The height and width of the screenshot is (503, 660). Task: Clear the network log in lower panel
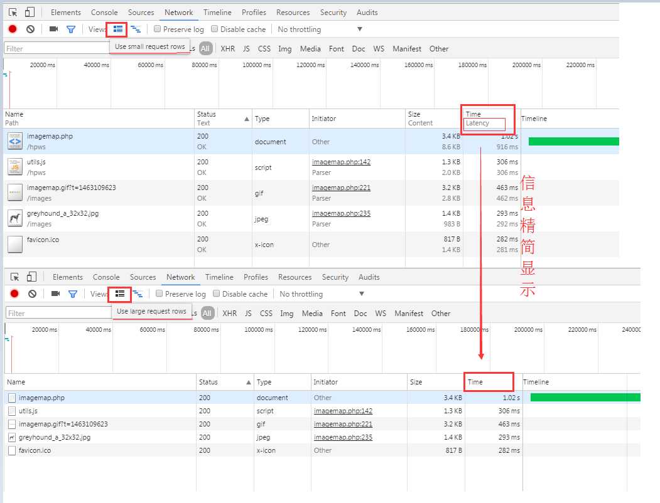(x=33, y=294)
